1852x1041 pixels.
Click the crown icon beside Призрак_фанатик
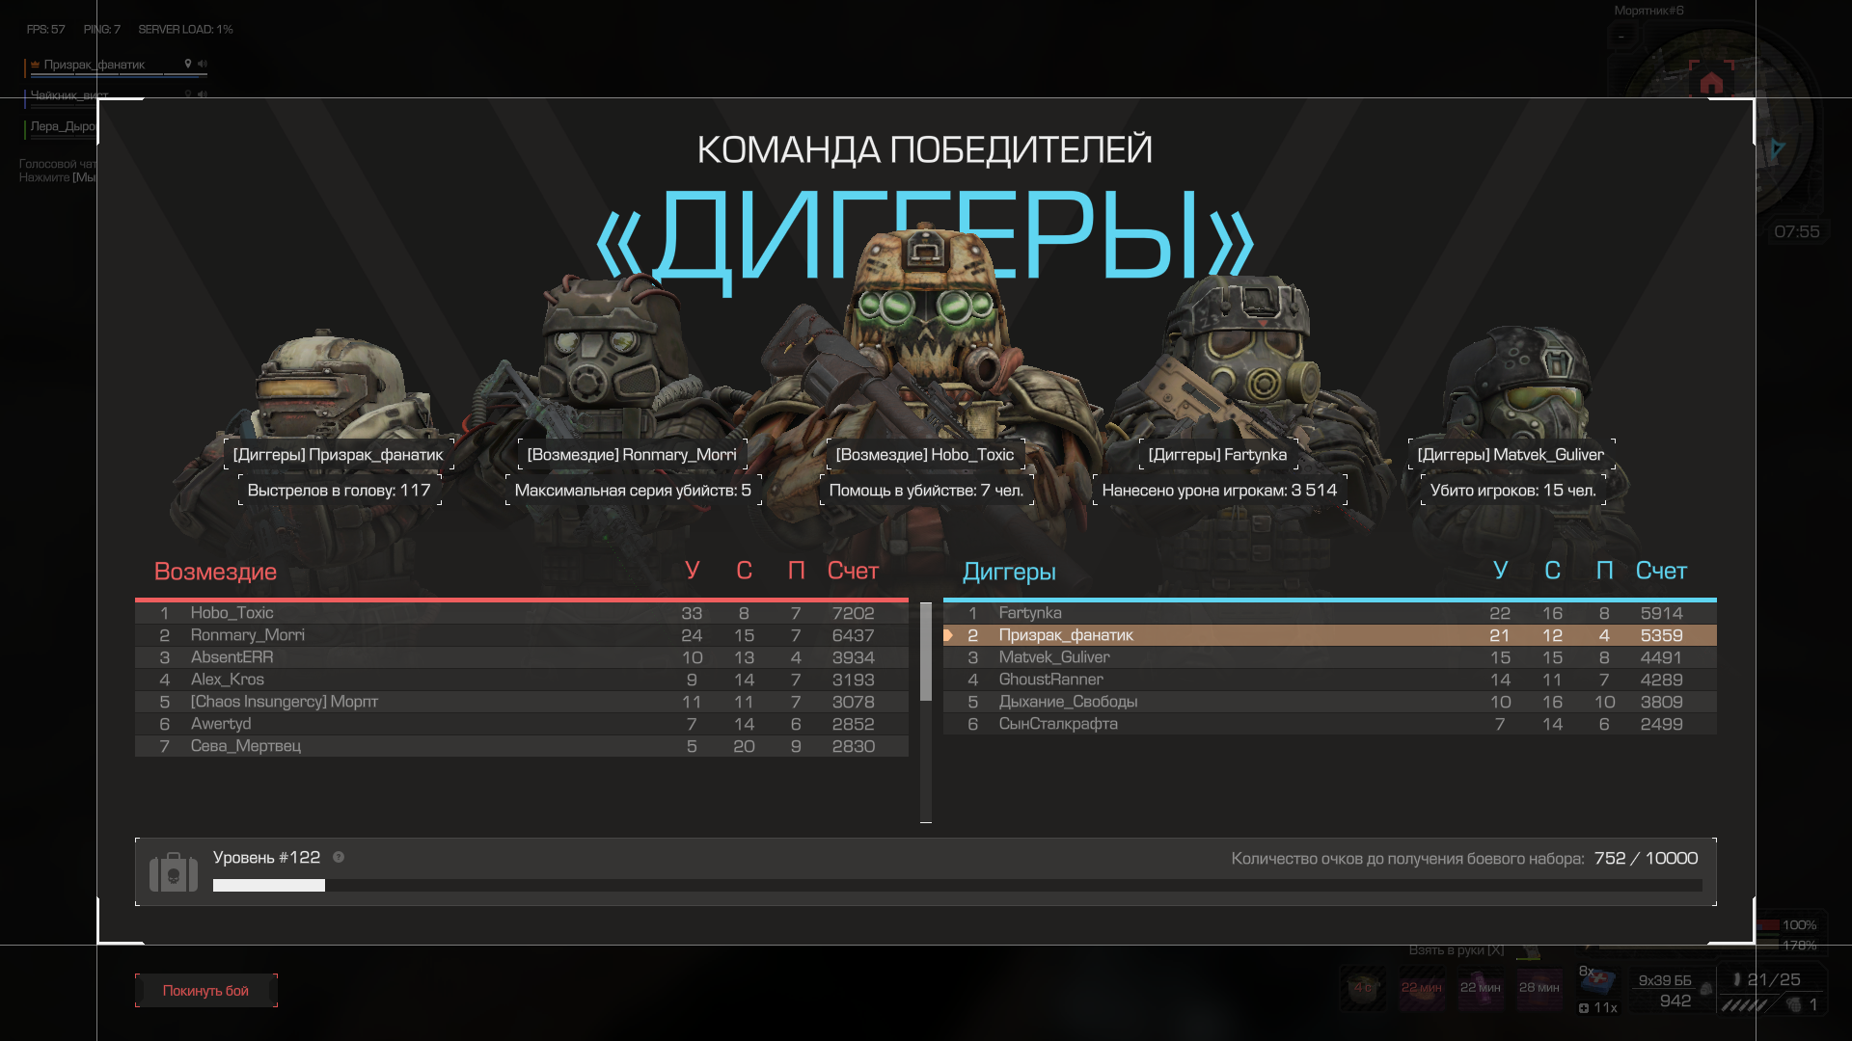(36, 65)
